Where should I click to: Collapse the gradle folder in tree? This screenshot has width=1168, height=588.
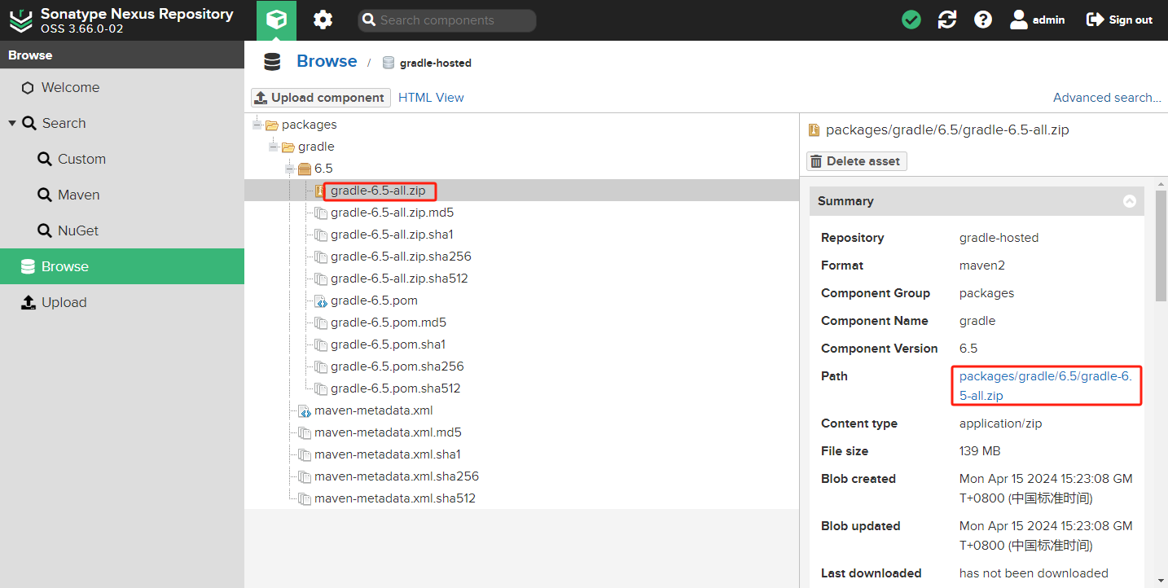(274, 147)
